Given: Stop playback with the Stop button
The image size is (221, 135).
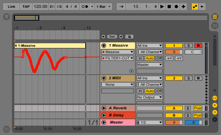Looking at the screenshot, I should 169,7.
